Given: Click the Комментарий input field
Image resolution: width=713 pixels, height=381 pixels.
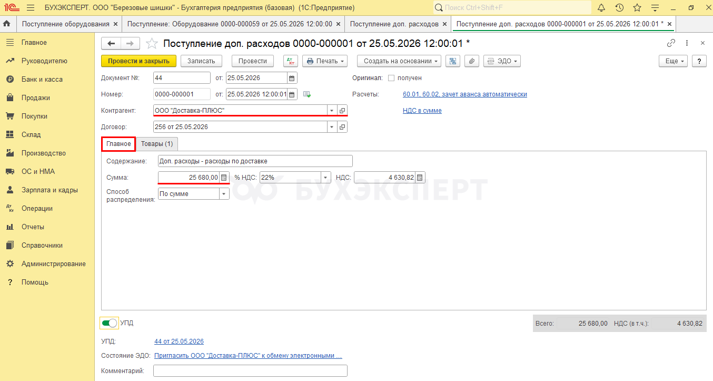Looking at the screenshot, I should click(250, 371).
